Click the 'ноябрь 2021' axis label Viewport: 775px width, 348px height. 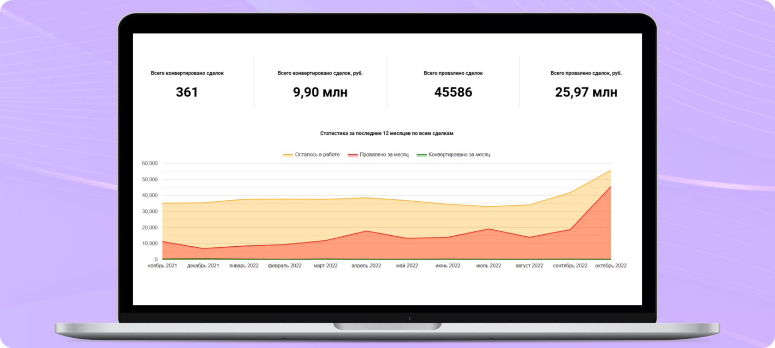[x=162, y=266]
